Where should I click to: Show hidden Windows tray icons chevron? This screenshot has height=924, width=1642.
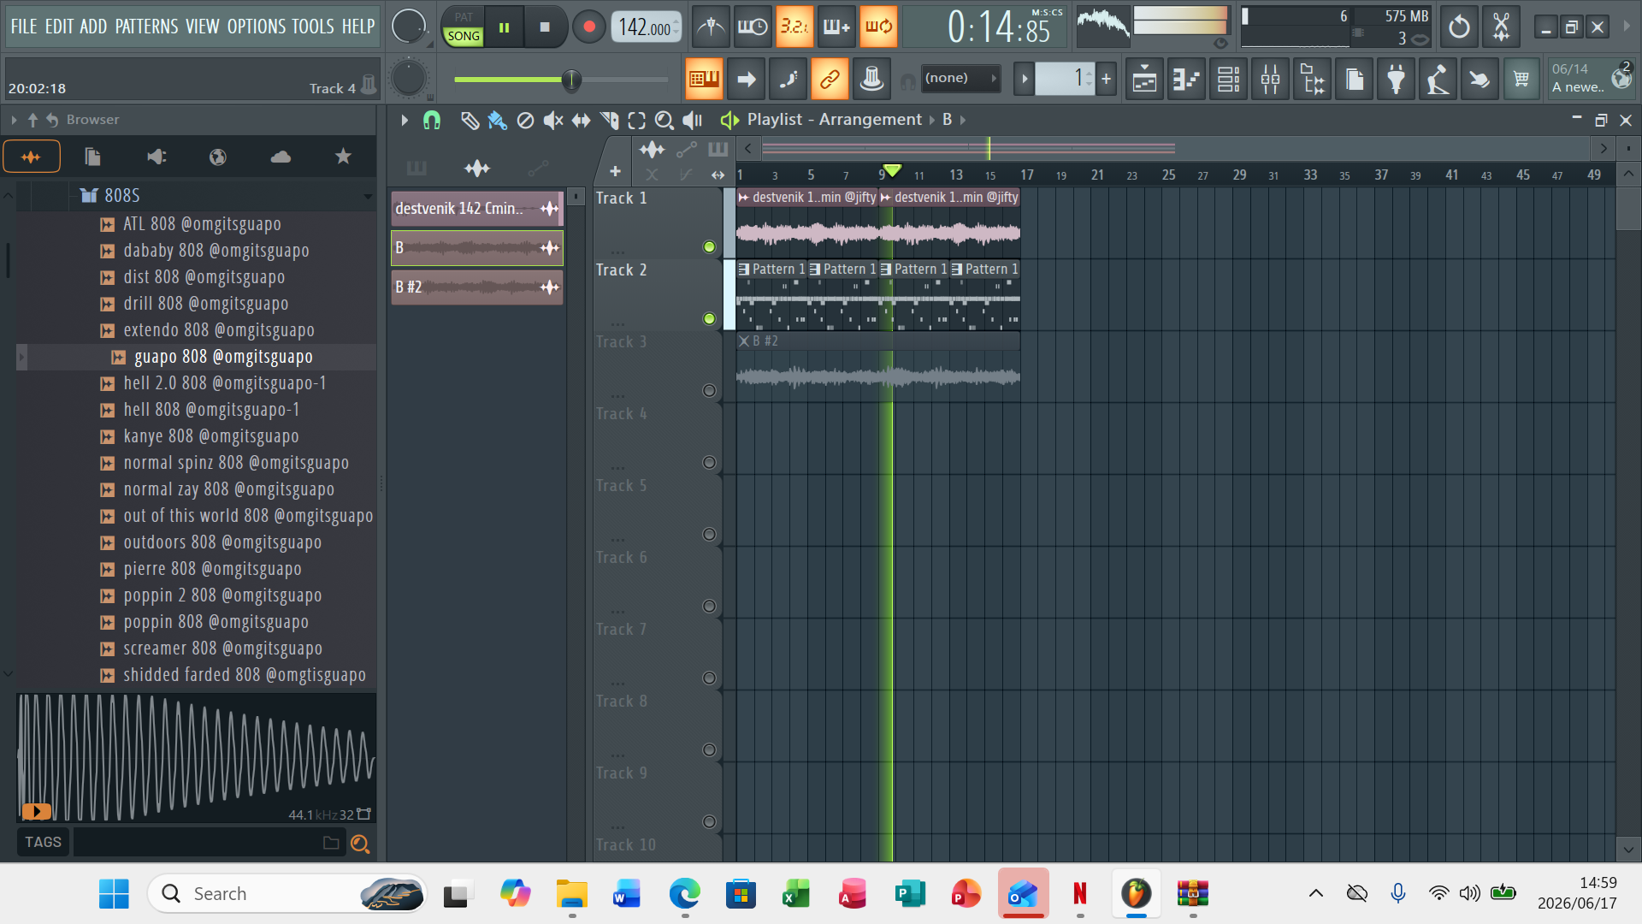pyautogui.click(x=1316, y=894)
